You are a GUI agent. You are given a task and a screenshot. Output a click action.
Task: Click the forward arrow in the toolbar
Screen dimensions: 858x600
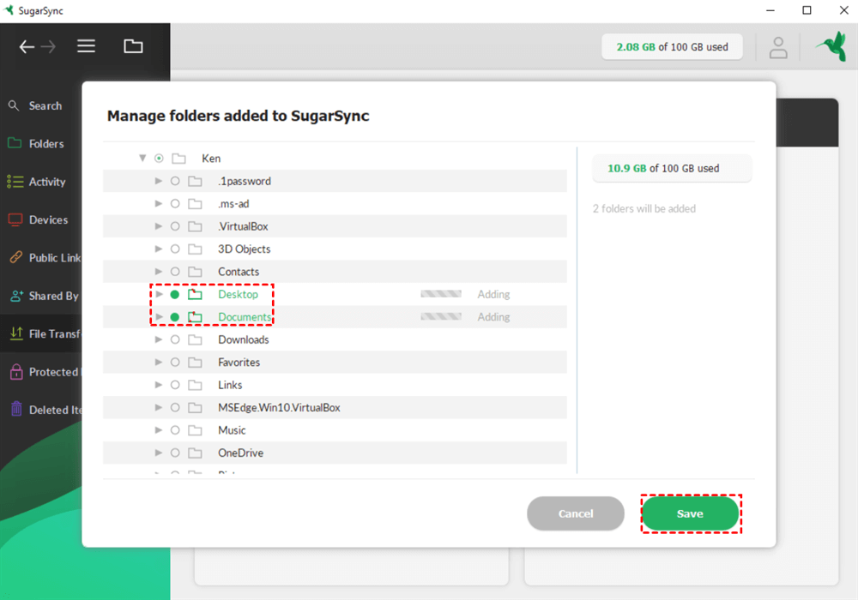(x=48, y=47)
